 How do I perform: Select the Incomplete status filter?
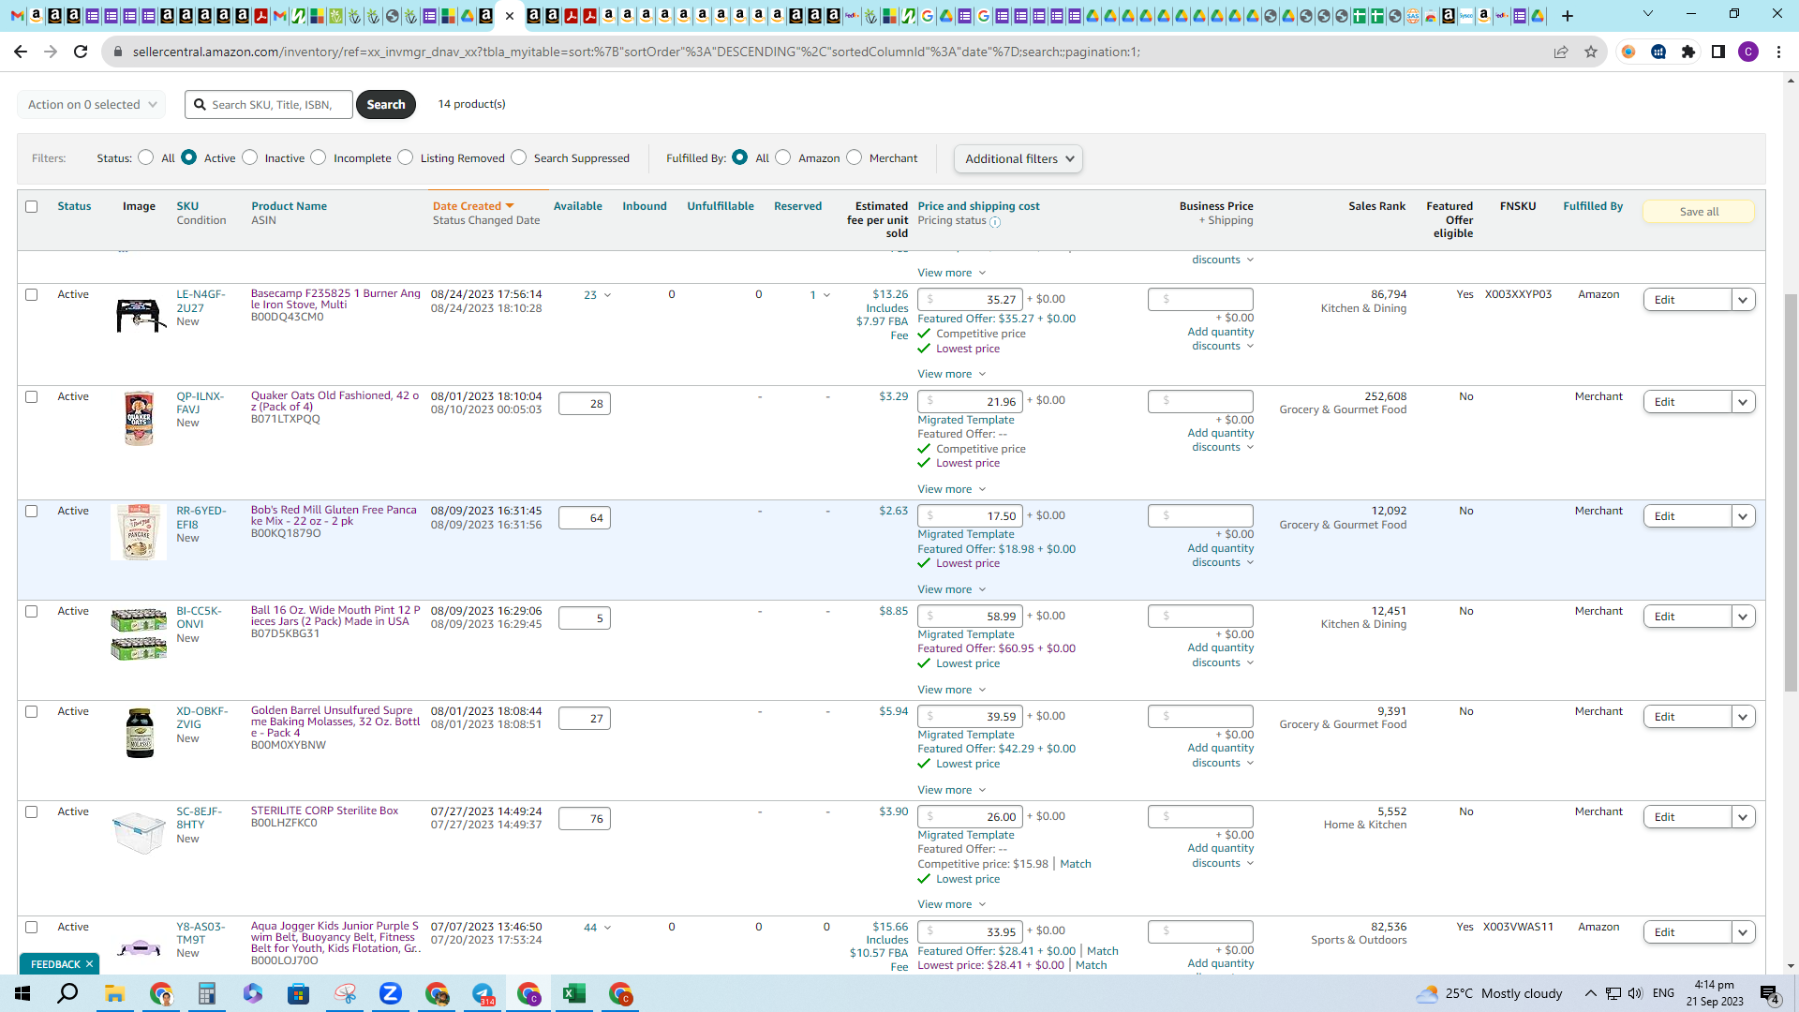click(x=319, y=157)
